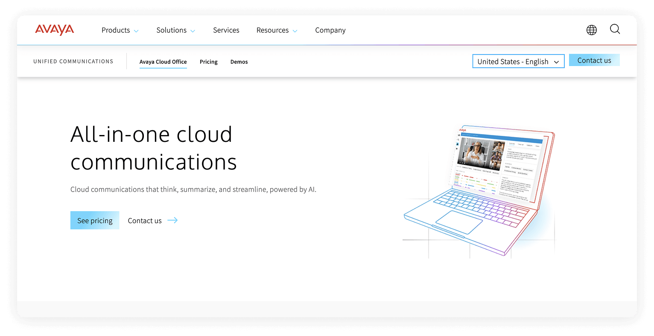Follow the Contact us link in hero section
Image resolution: width=654 pixels, height=336 pixels.
(x=144, y=220)
